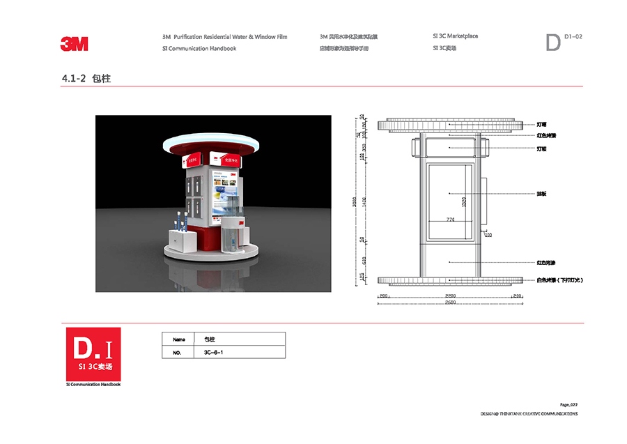This screenshot has height=444, width=627.
Task: Click the 1320 vertical dimension in panel
Action: click(464, 201)
